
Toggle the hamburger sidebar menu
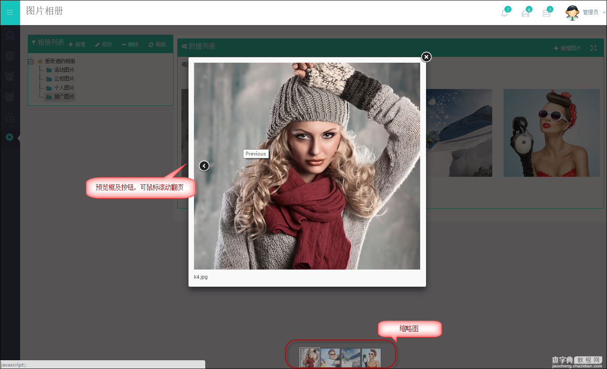coord(10,13)
